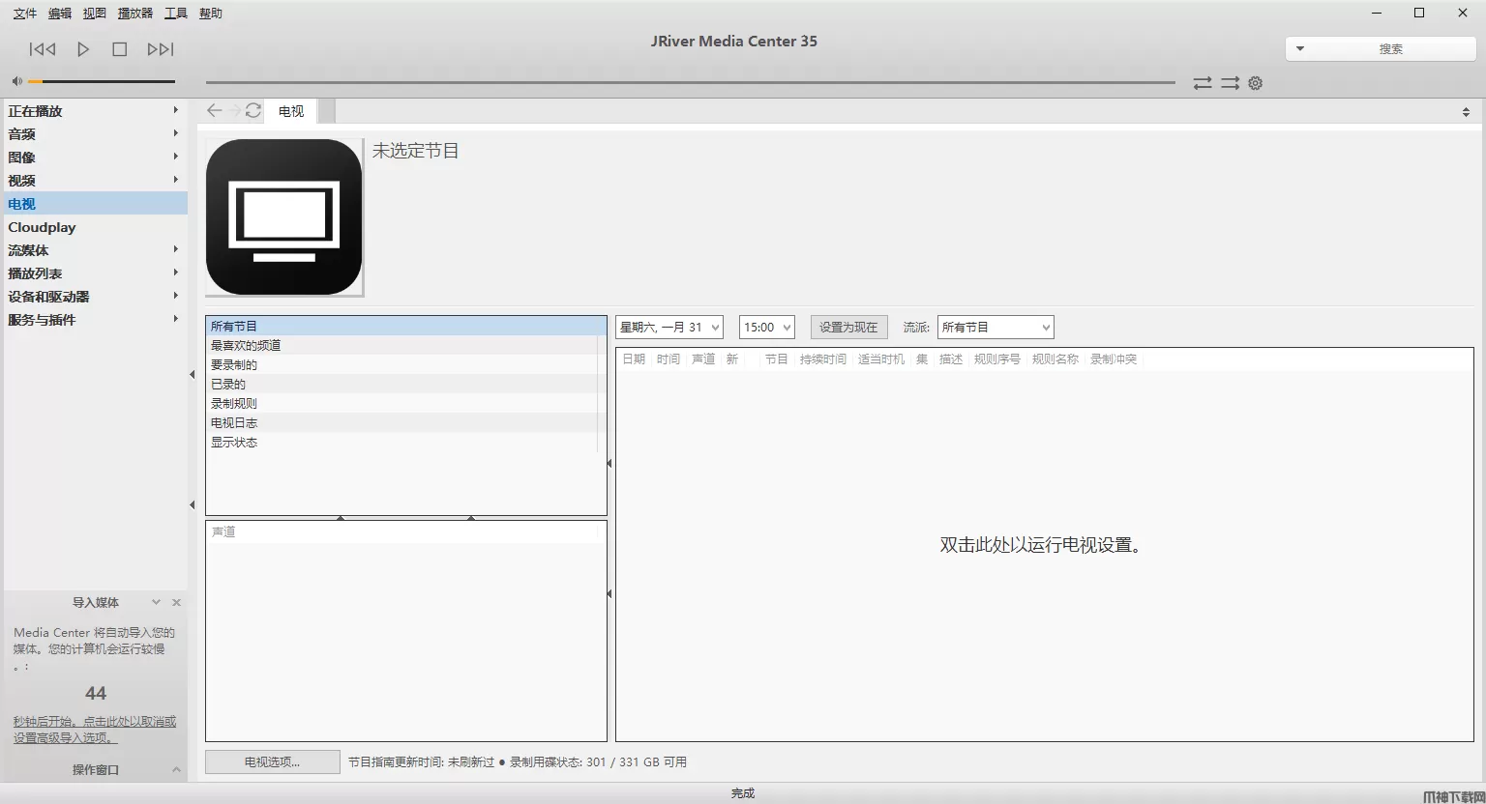Screen dimensions: 1486x804
Task: Open the playback options gear icon
Action: coord(1256,83)
